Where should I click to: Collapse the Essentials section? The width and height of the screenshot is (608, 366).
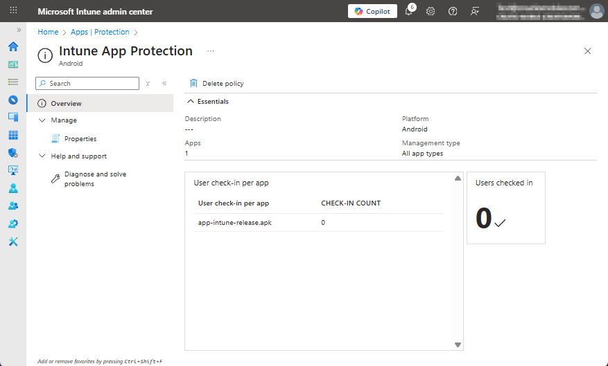click(x=191, y=102)
